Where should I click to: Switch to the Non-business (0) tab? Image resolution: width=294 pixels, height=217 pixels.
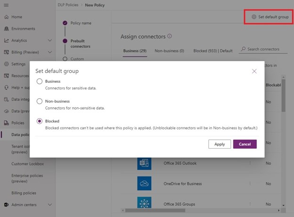[169, 50]
